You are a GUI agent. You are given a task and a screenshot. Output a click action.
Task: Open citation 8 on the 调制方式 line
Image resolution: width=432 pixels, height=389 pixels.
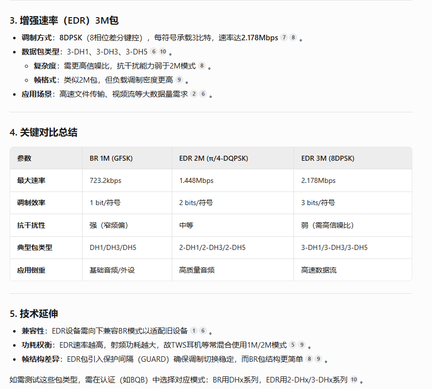[293, 37]
